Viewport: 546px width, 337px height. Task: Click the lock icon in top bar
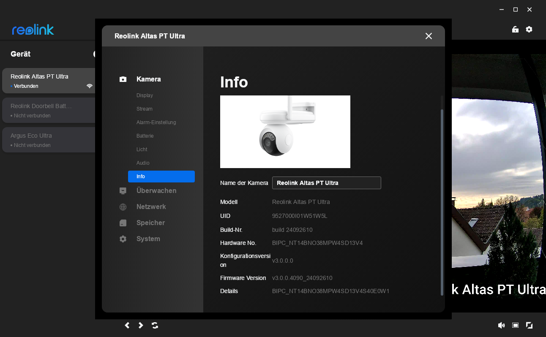click(x=515, y=30)
